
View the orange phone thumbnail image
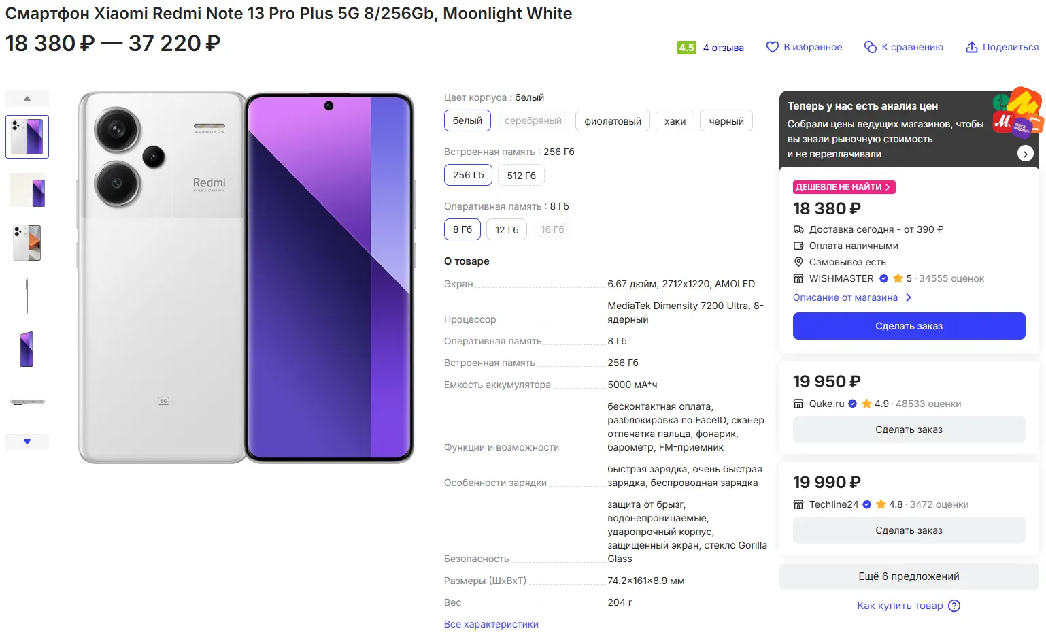(x=27, y=243)
